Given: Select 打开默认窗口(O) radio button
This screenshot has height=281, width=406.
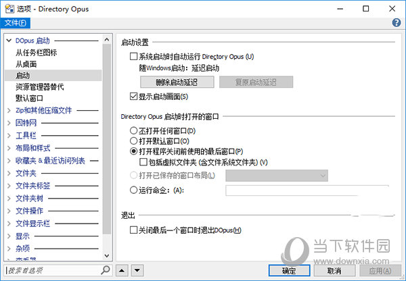Looking at the screenshot, I should [x=133, y=141].
